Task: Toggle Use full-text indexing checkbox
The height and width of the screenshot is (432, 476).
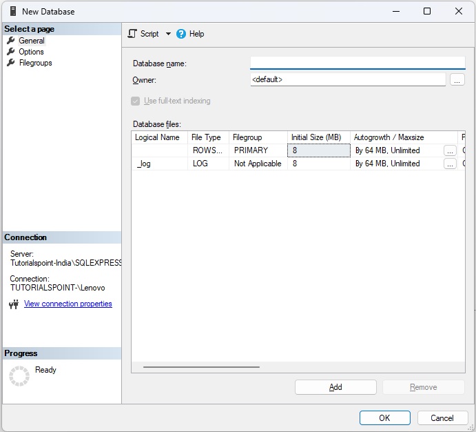Action: 136,101
